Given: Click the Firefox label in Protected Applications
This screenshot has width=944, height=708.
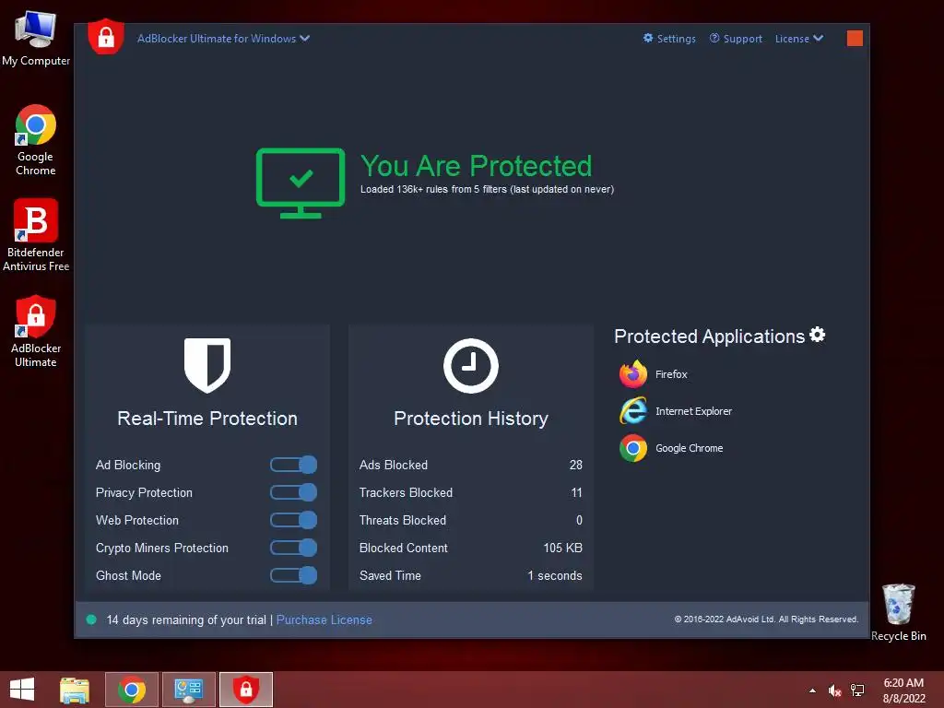Looking at the screenshot, I should point(671,374).
